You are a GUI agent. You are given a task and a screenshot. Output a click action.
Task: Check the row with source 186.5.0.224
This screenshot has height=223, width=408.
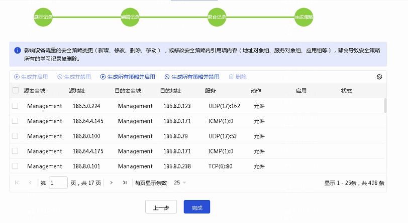point(15,106)
